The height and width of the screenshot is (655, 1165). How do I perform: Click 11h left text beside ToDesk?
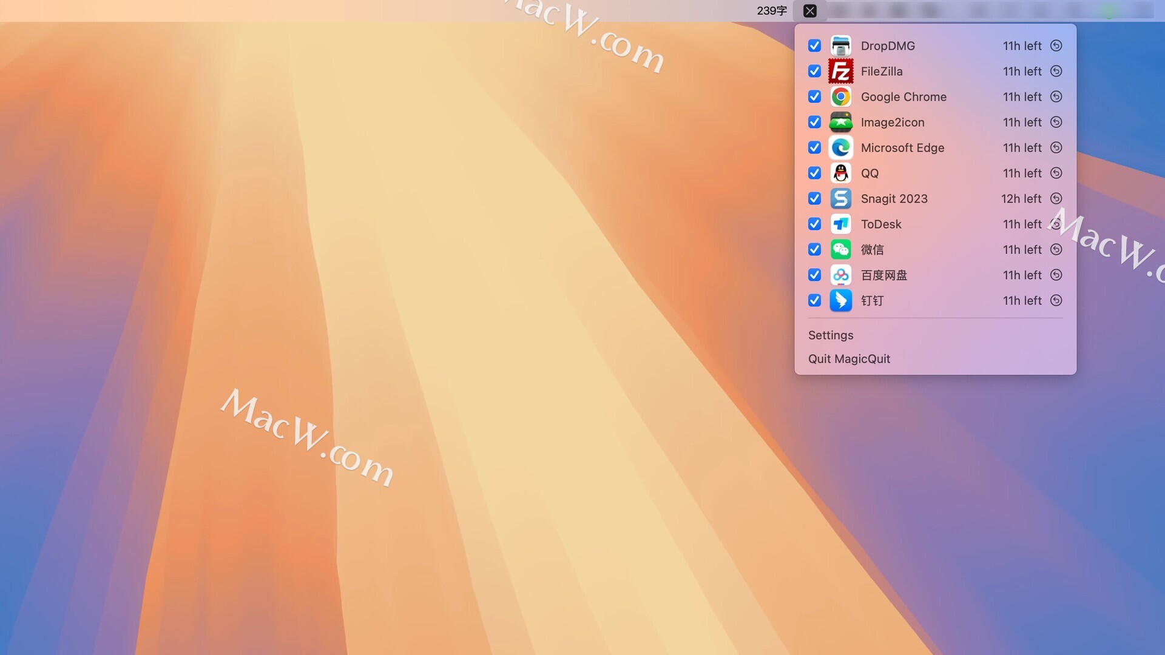coord(1022,224)
